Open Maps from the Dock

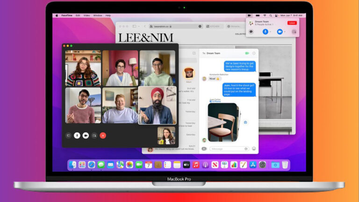coord(120,165)
